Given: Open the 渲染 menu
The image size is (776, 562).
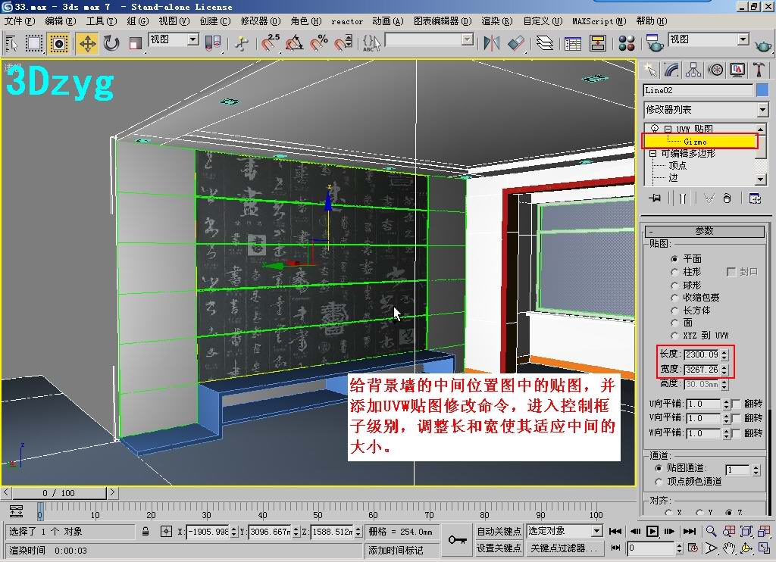Looking at the screenshot, I should point(496,21).
